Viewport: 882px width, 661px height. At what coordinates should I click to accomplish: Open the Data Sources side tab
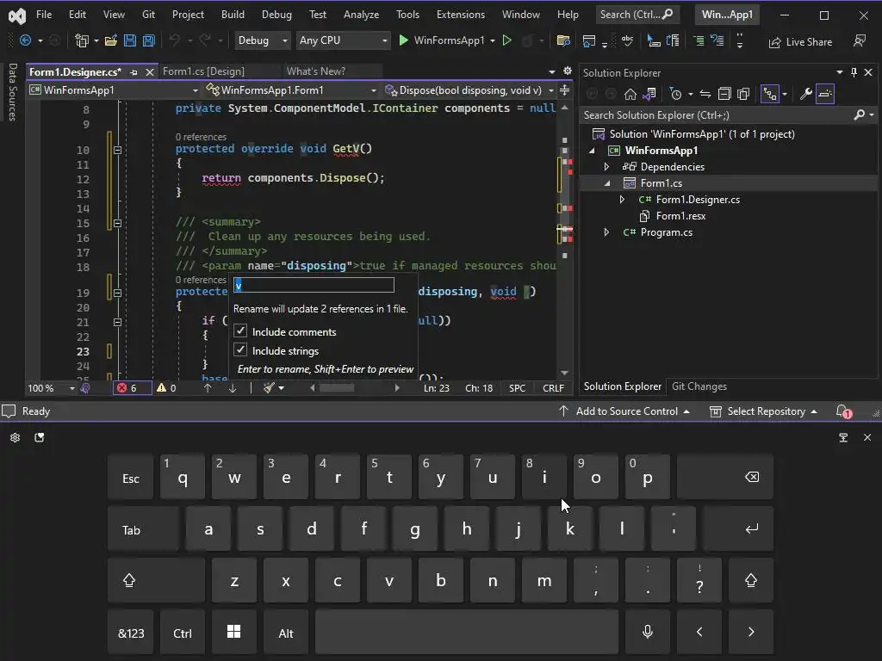tap(12, 91)
